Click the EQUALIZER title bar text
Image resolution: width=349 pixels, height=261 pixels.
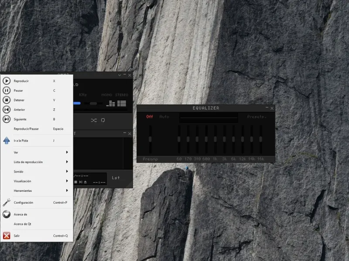pyautogui.click(x=206, y=108)
